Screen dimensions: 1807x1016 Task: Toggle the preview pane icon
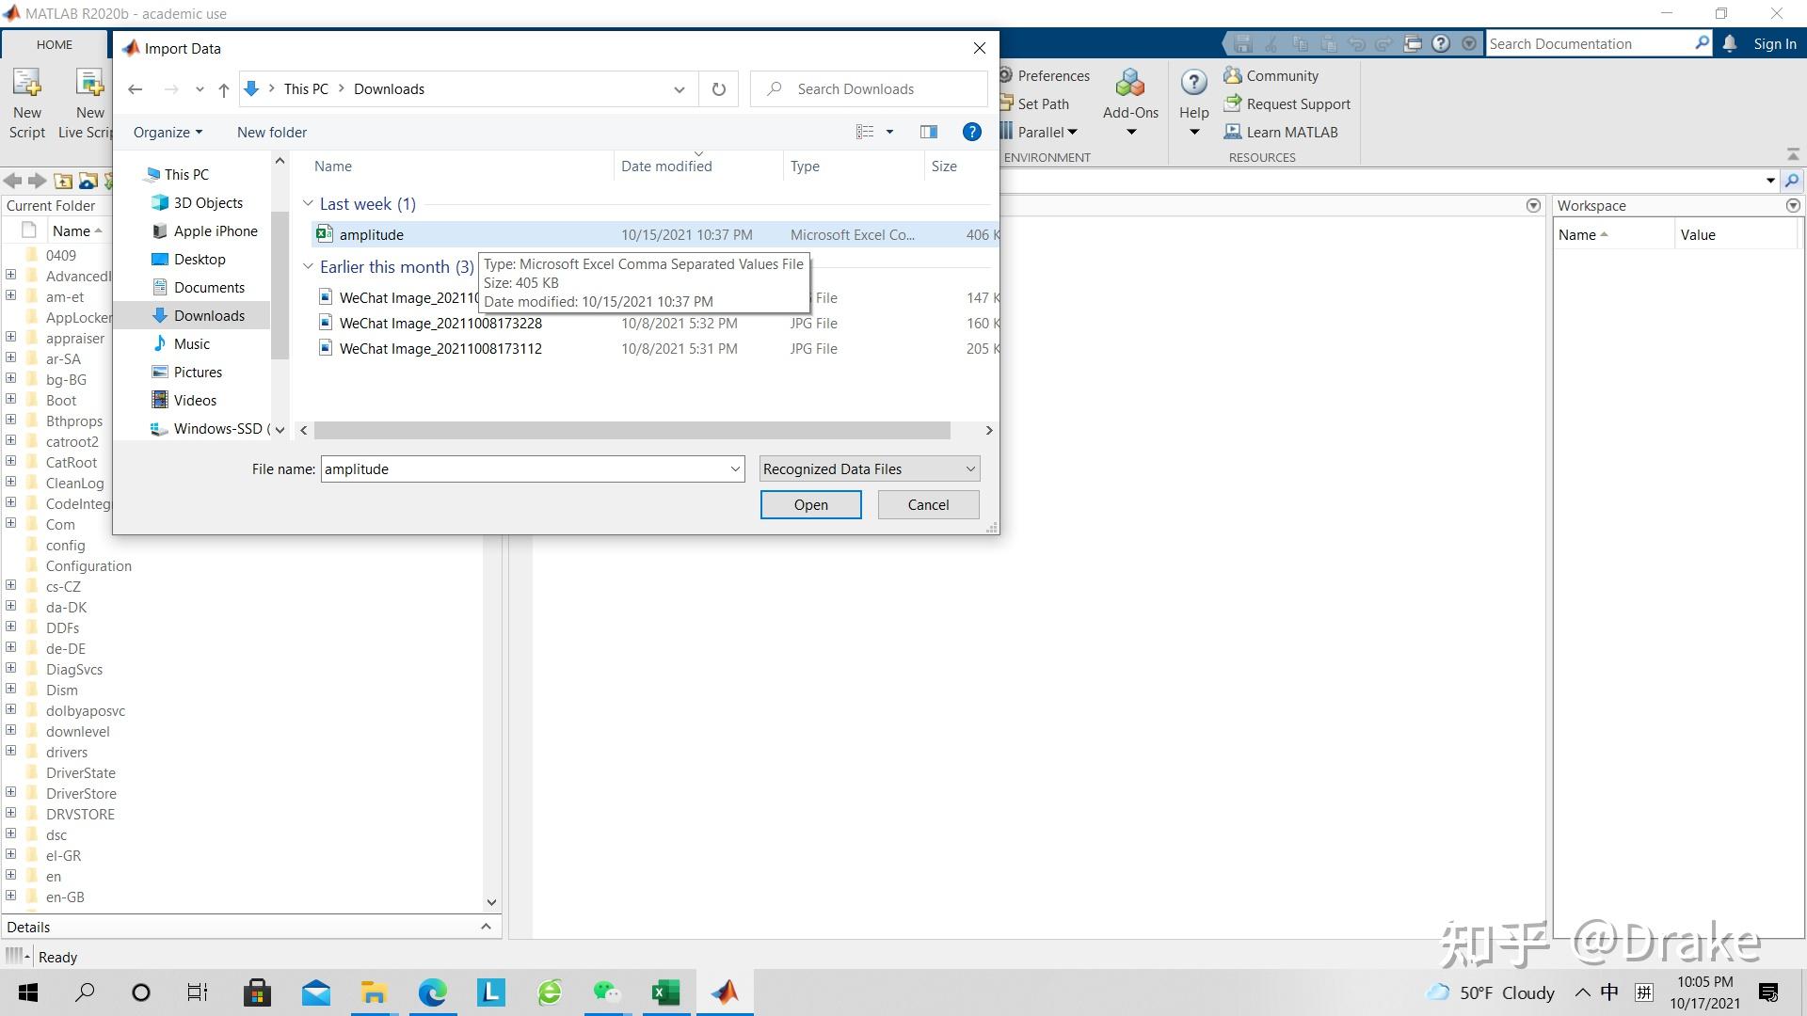tap(929, 132)
